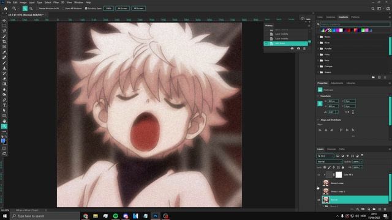Open Spotify from the taskbar

116,216
